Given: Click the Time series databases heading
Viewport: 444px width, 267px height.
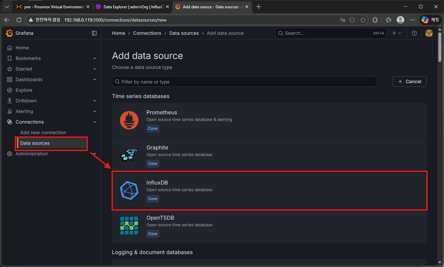Looking at the screenshot, I should click(x=141, y=96).
